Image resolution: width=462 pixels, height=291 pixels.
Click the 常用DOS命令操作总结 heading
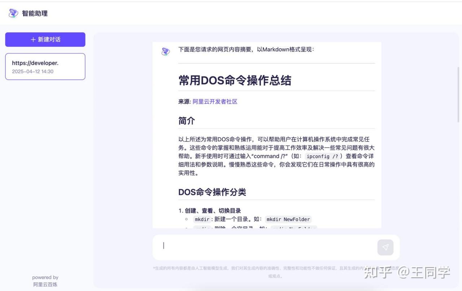point(235,80)
